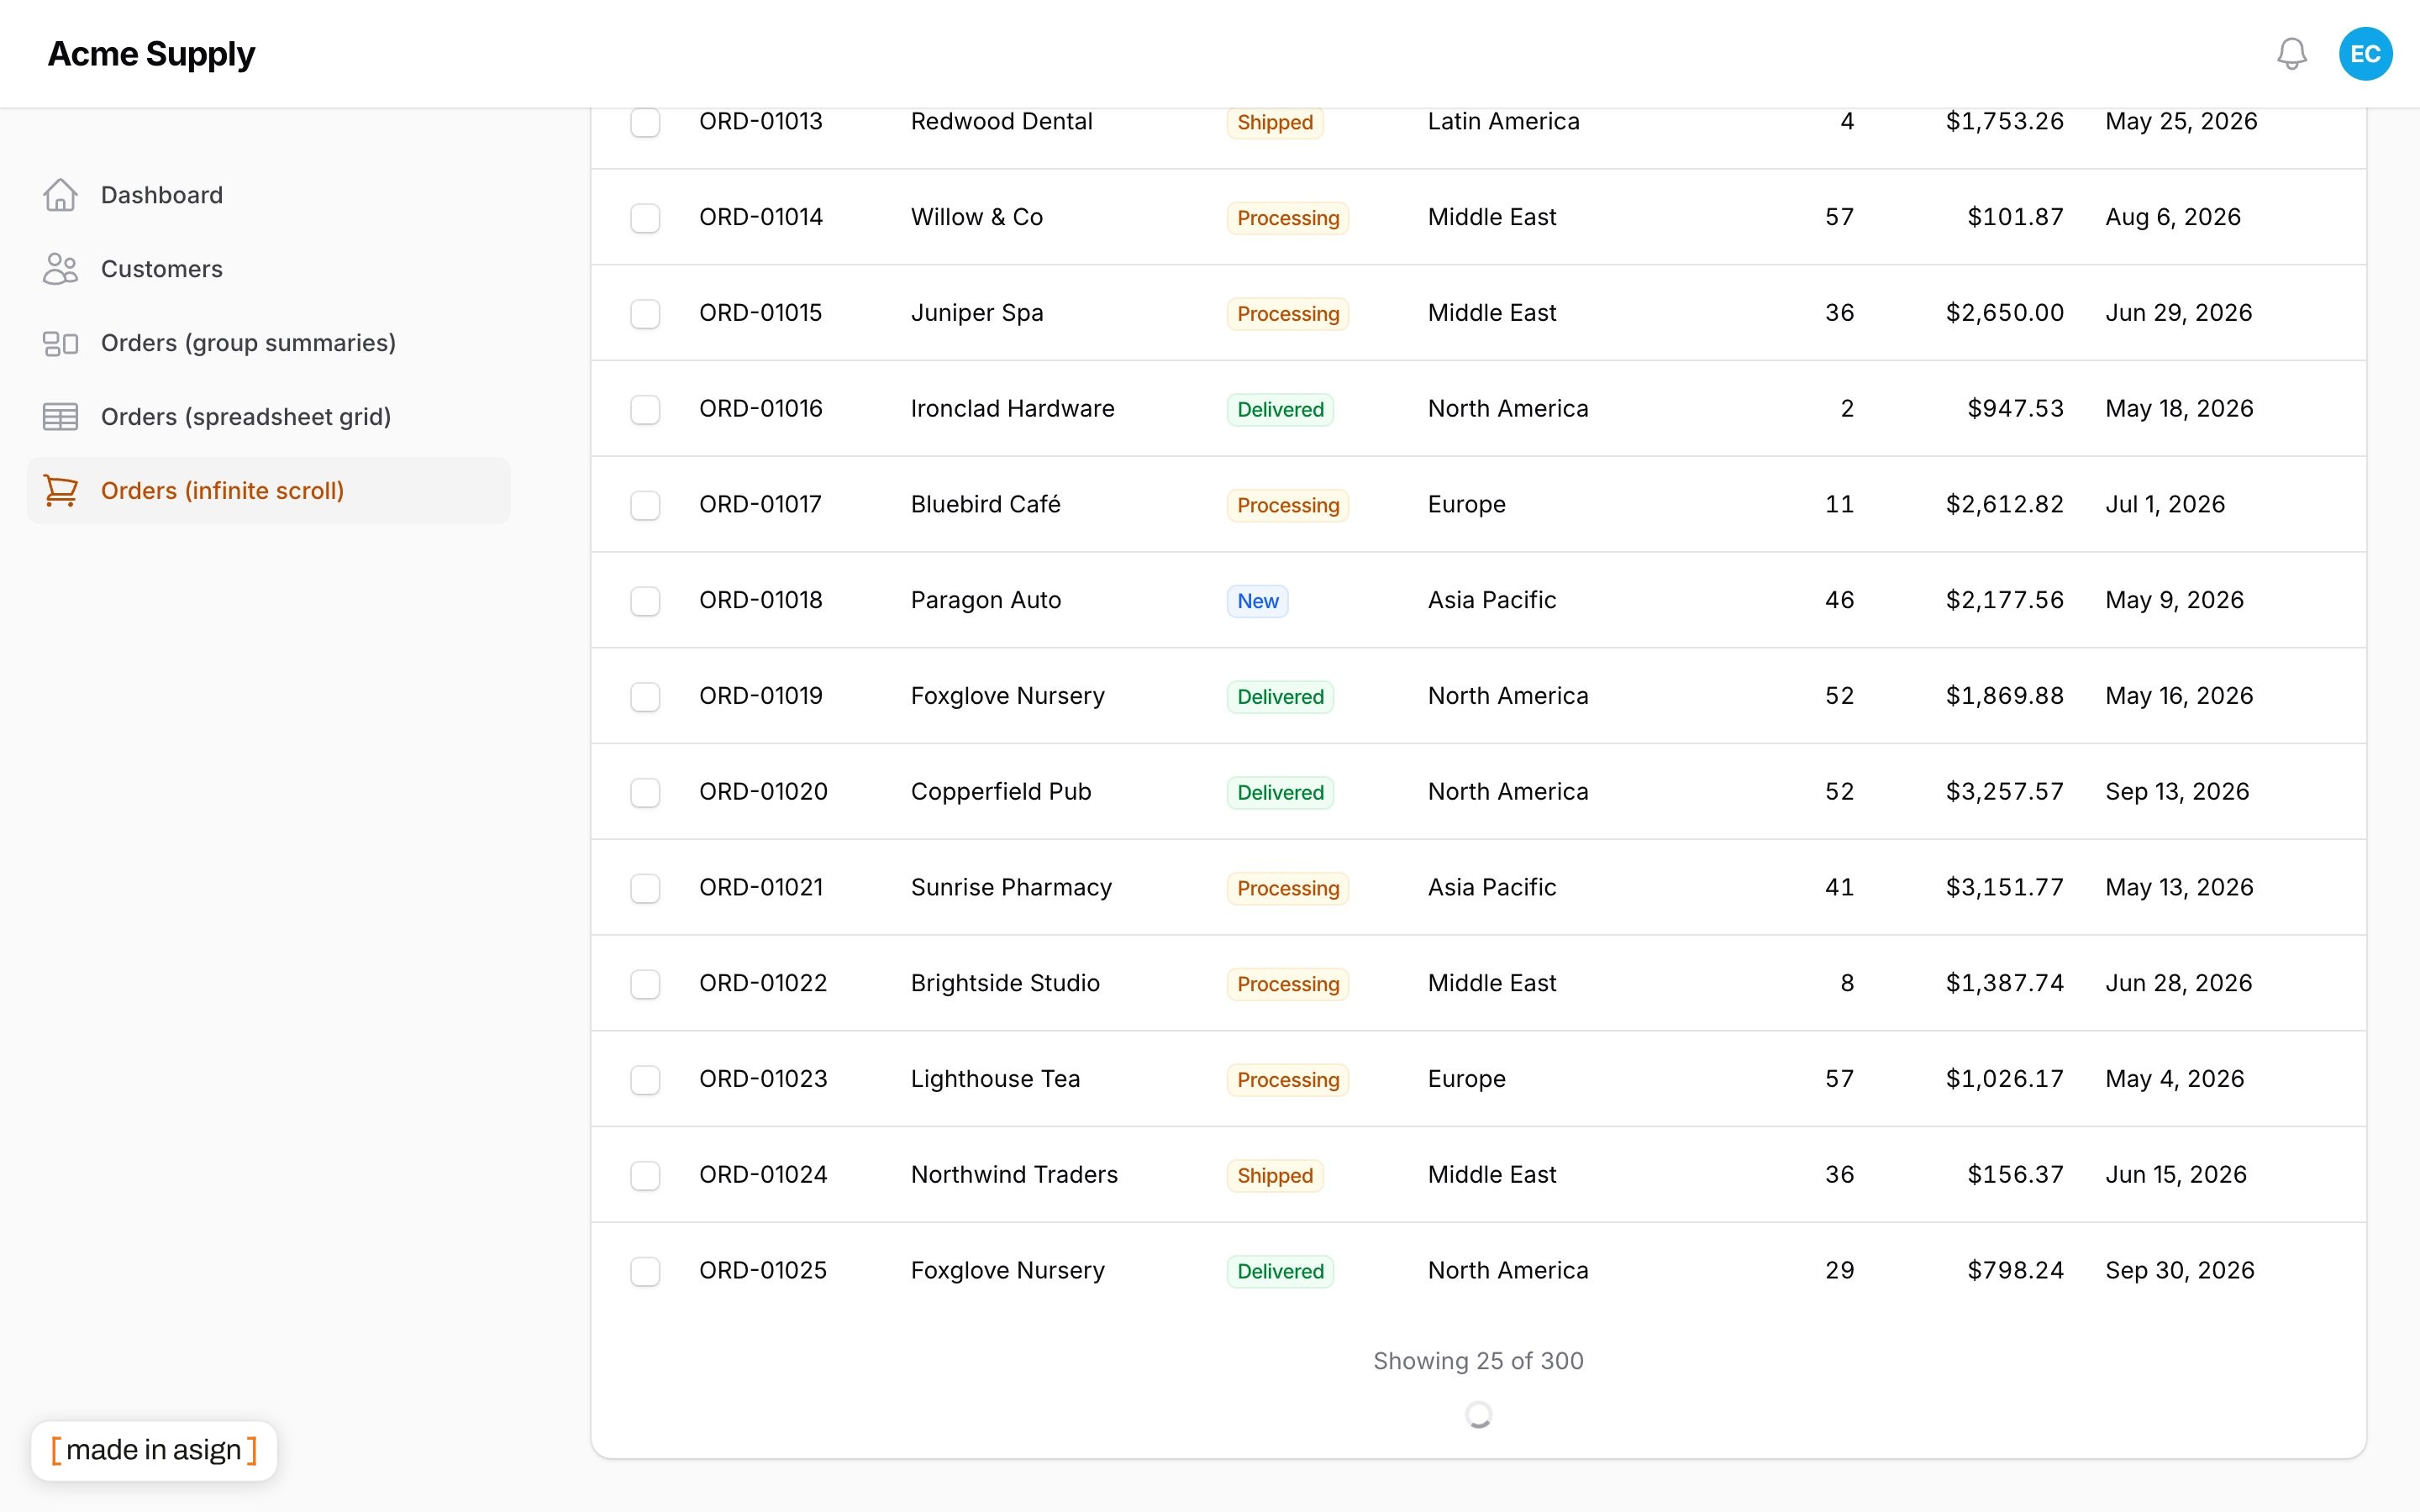The width and height of the screenshot is (2420, 1512).
Task: Click the Shipped badge for Northwind Traders
Action: pyautogui.click(x=1275, y=1175)
